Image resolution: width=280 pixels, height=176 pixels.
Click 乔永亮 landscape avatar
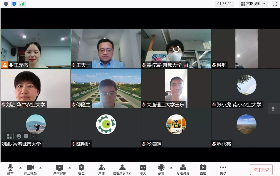pyautogui.click(x=247, y=124)
